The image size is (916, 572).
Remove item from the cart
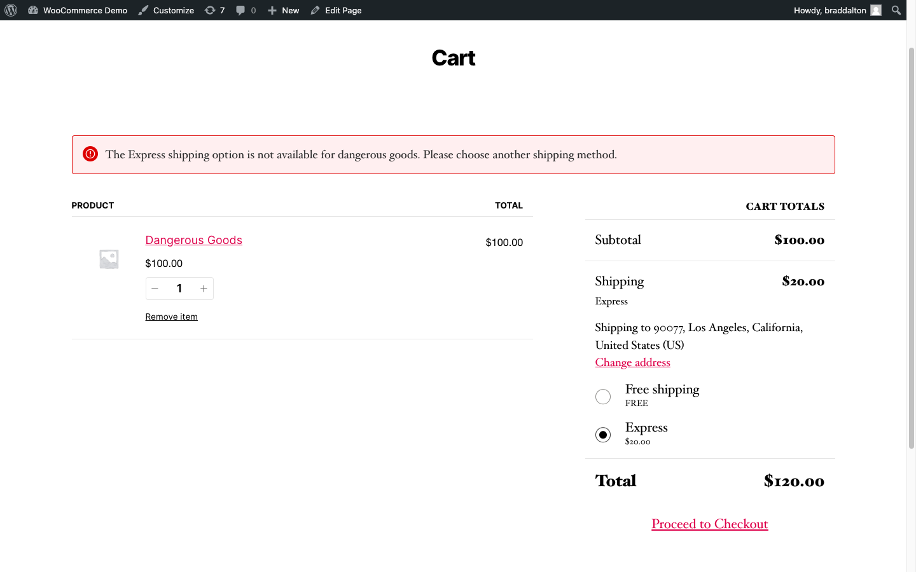(171, 317)
